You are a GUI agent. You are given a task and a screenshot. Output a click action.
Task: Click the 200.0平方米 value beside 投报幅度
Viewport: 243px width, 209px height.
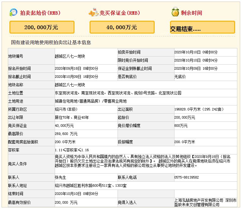(x=185, y=142)
